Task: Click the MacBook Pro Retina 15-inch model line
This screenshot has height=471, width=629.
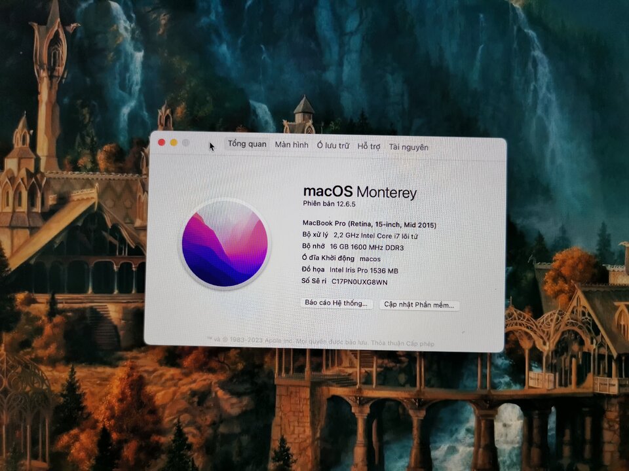Action: tap(369, 224)
